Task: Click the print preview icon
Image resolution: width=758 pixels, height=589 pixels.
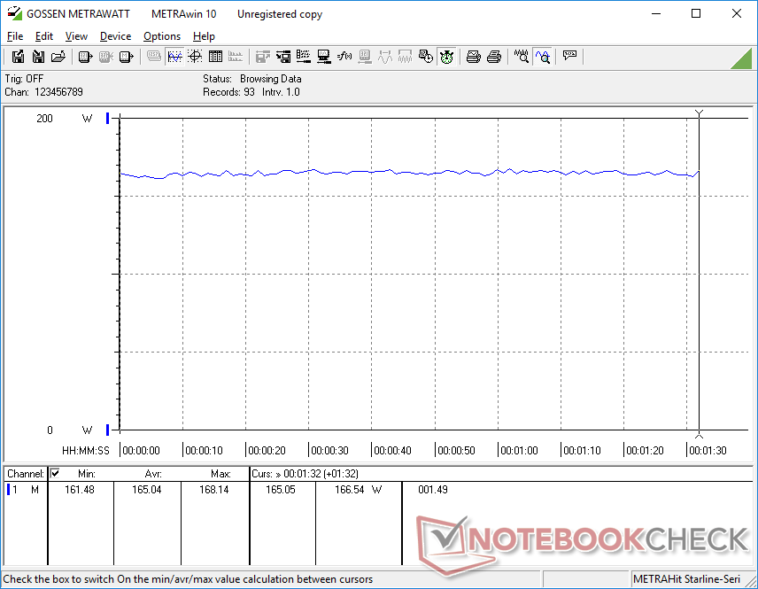Action: [473, 57]
